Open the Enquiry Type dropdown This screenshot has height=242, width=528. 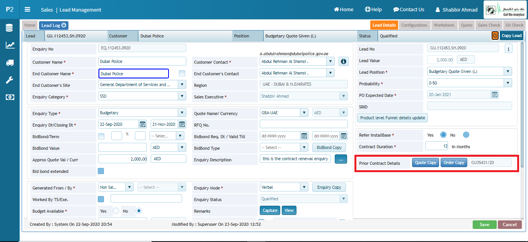[182, 113]
